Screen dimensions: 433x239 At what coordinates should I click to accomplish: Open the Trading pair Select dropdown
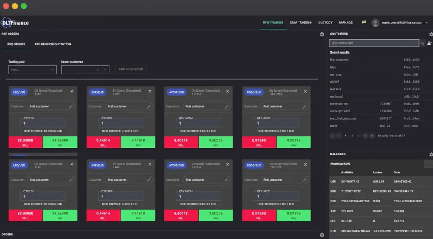click(32, 69)
